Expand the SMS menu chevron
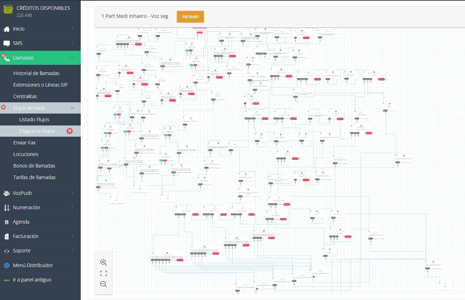Image resolution: width=465 pixels, height=300 pixels. [72, 43]
